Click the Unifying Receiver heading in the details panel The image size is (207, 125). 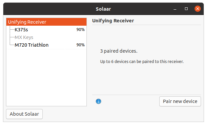(113, 21)
